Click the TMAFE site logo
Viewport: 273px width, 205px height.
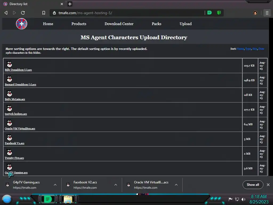[x=22, y=24]
